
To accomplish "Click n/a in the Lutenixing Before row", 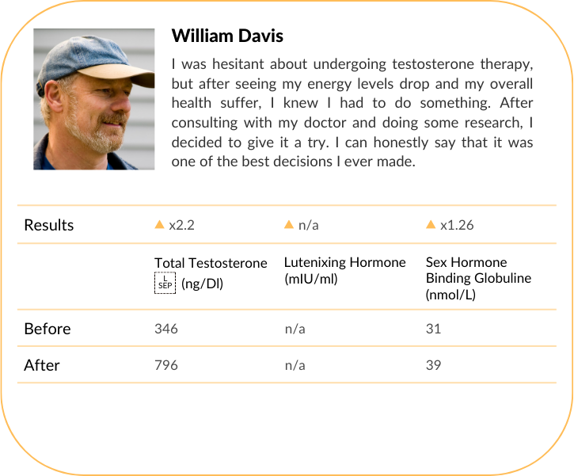I will pyautogui.click(x=295, y=329).
